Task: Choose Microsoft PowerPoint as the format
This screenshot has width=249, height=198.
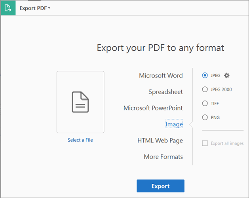Action: 153,108
